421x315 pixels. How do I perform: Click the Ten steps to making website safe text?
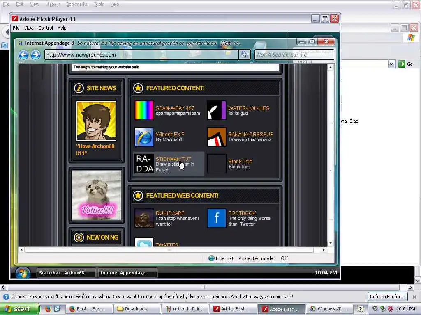(106, 67)
